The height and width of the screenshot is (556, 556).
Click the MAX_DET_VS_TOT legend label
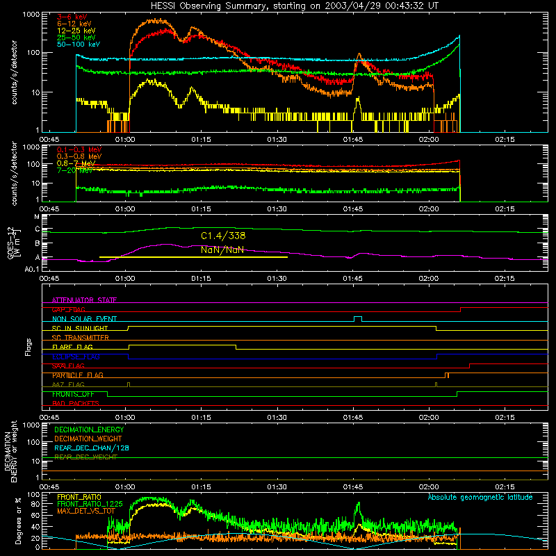click(85, 511)
